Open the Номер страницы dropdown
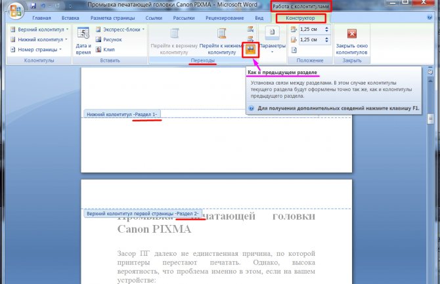 (36, 50)
